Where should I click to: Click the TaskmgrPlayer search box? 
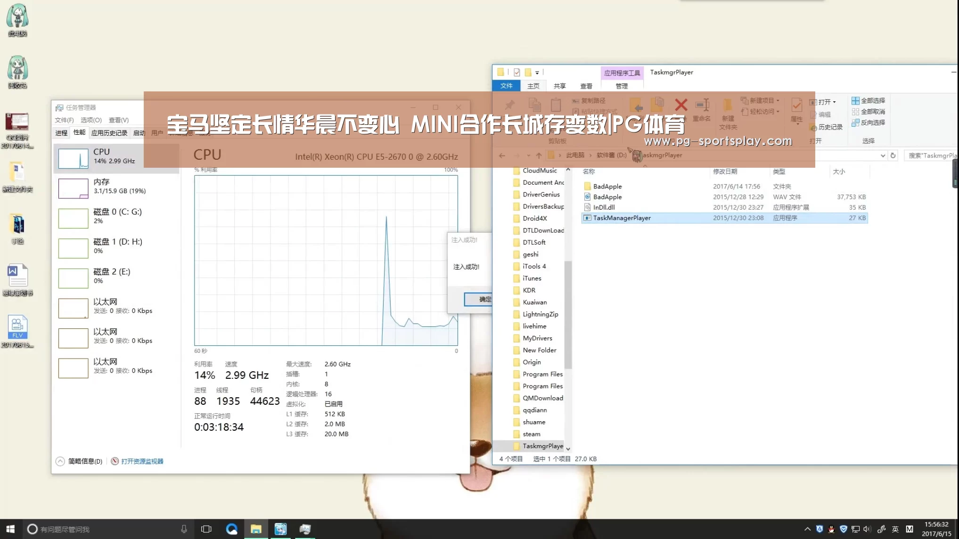tap(932, 155)
